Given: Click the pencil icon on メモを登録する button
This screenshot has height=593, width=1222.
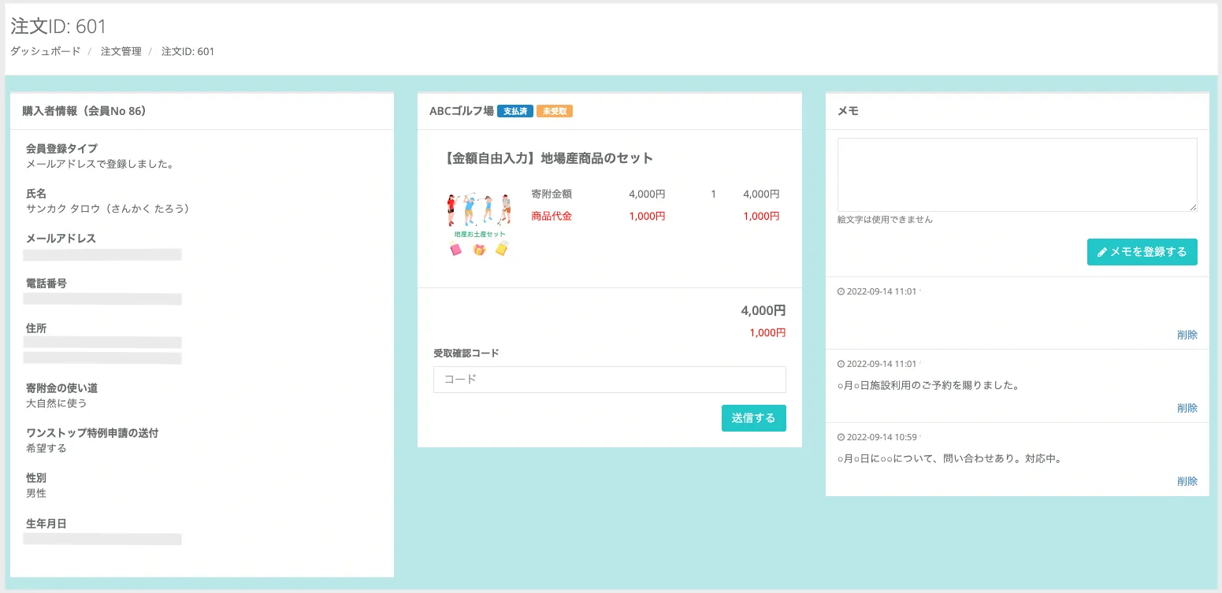Looking at the screenshot, I should click(1102, 252).
